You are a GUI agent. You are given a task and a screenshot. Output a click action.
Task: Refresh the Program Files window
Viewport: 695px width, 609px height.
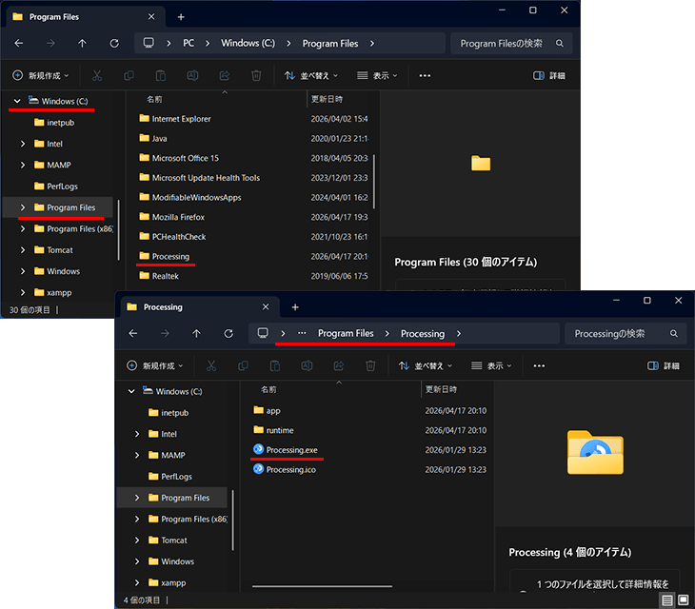(114, 44)
